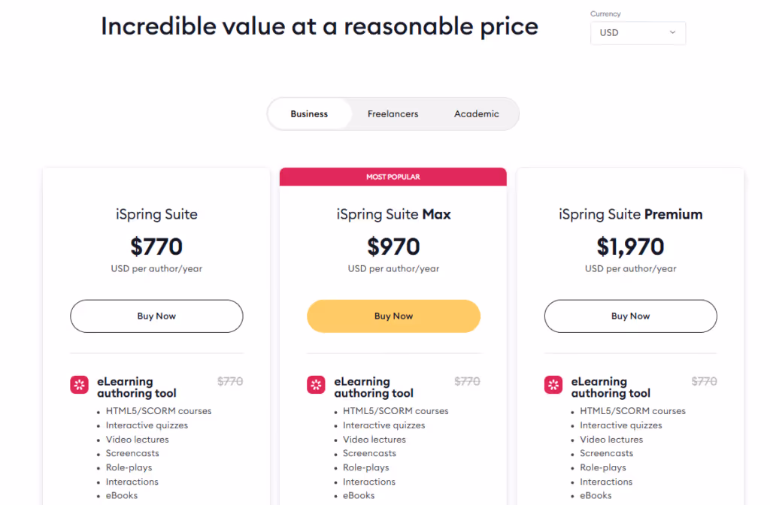Click Screencasts in the iSpring Suite feature list
The image size is (770, 505).
click(x=132, y=453)
